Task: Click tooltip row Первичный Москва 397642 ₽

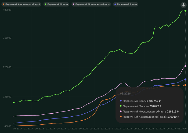Action: [141, 106]
